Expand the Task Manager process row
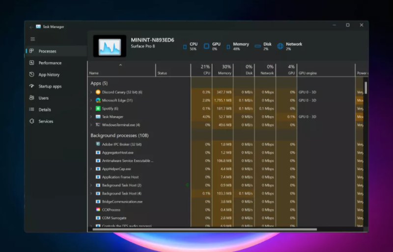393x252 pixels. [91, 117]
